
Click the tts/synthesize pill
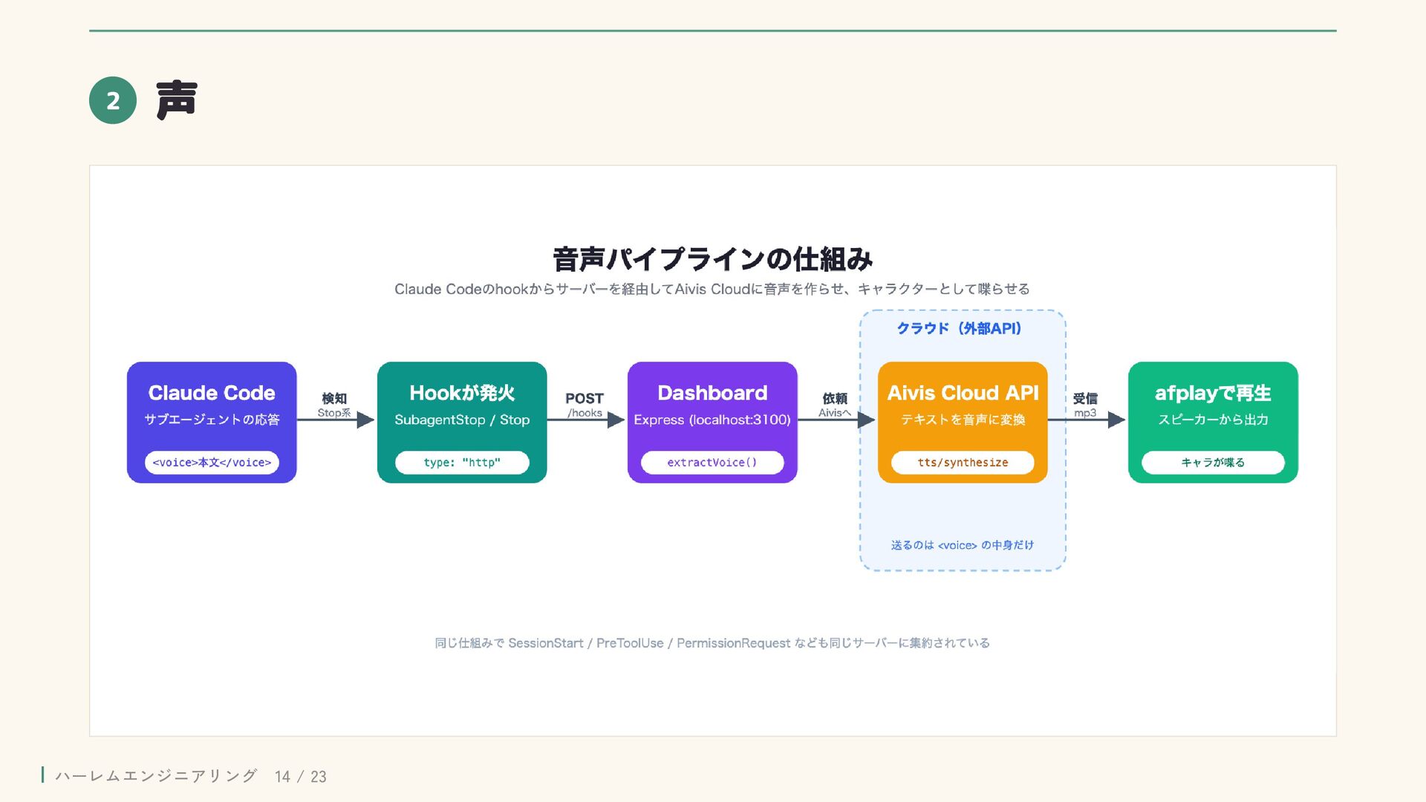coord(963,462)
